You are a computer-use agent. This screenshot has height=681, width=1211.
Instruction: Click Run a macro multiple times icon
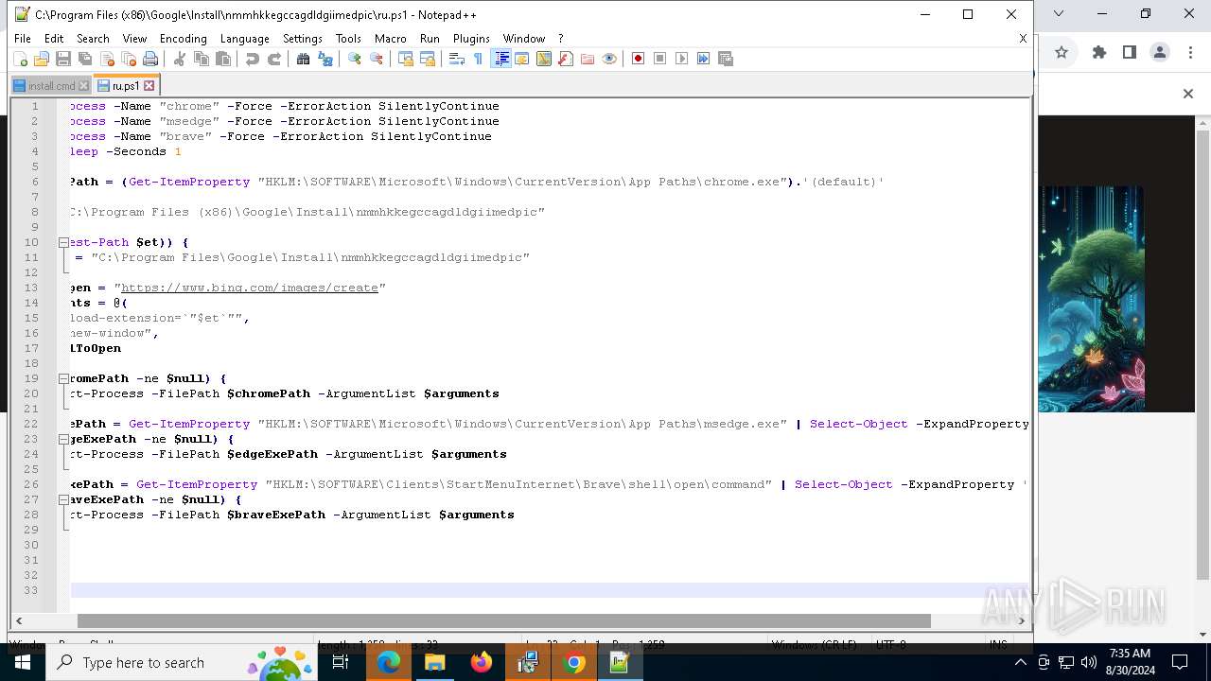point(704,59)
